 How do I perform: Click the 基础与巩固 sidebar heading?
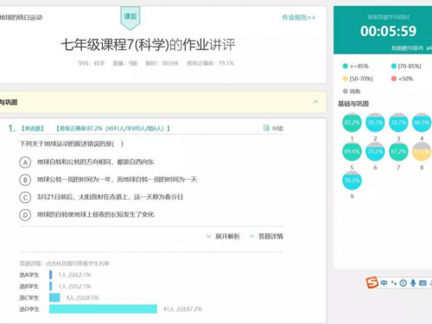[353, 104]
